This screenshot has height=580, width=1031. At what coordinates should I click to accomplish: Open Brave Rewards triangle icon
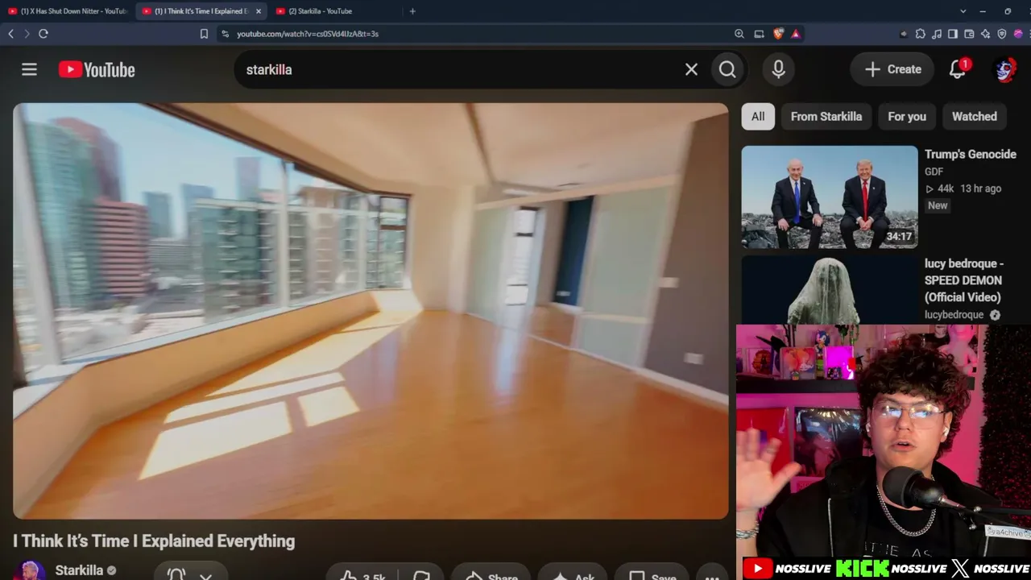click(x=796, y=34)
